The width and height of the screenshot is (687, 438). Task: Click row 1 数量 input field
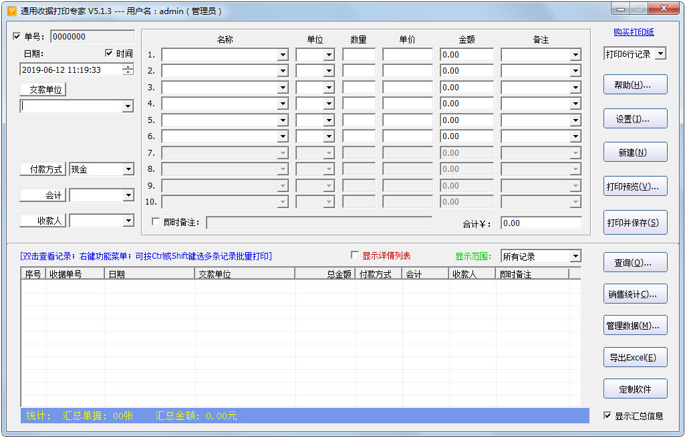pyautogui.click(x=359, y=55)
